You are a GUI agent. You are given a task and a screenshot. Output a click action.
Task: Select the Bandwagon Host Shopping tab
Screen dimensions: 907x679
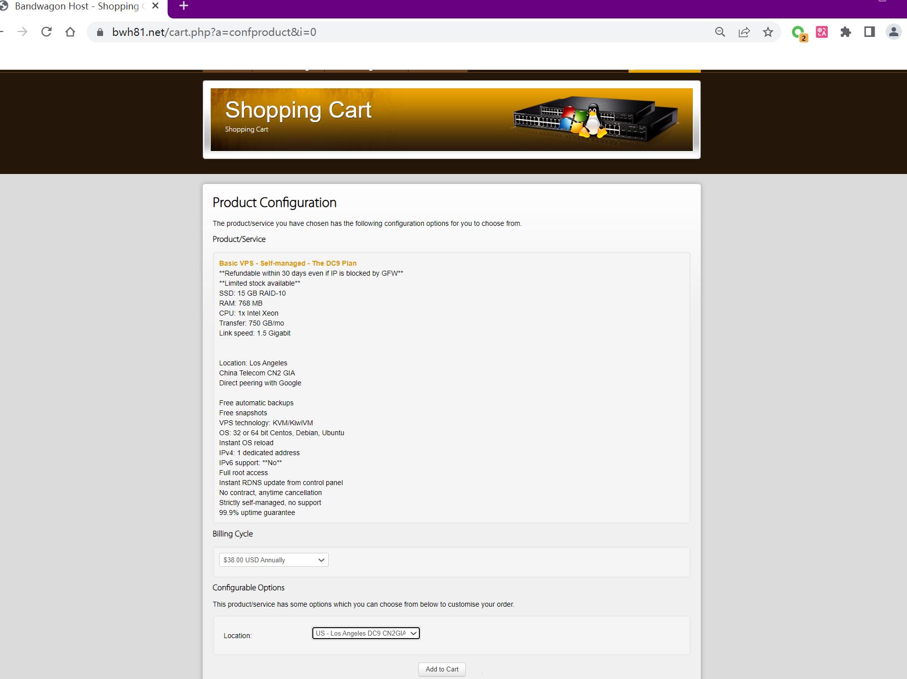point(77,6)
